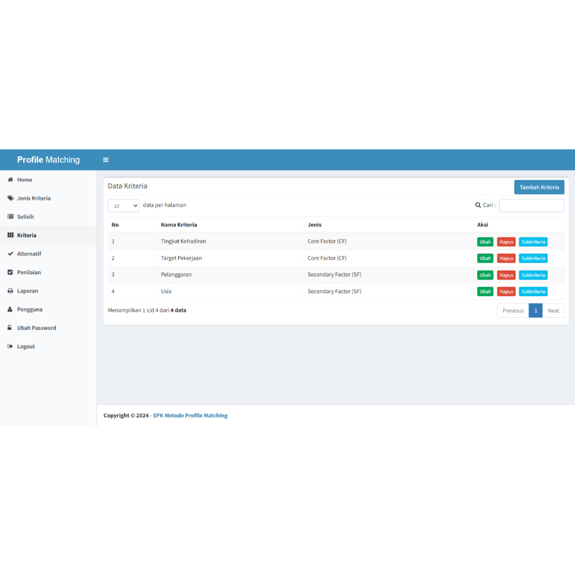Select page 1 in pagination
This screenshot has width=575, height=575.
pyautogui.click(x=535, y=311)
